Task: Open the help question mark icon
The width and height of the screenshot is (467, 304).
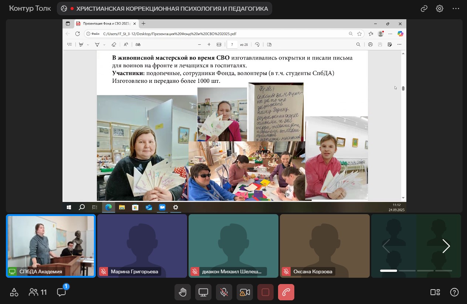Action: click(x=454, y=292)
